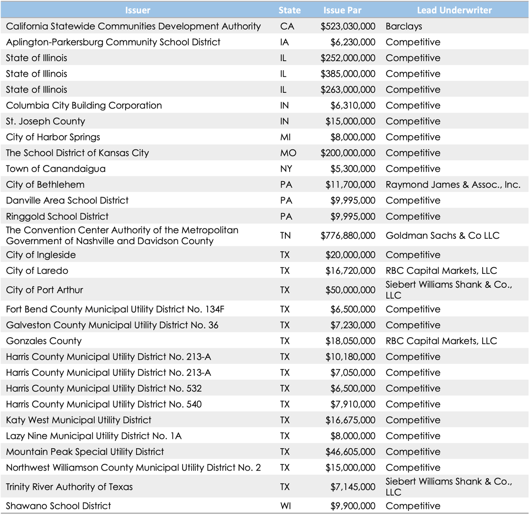531x517 pixels.
Task: Select Aplington-Parkersburg Community School District
Action: (113, 42)
